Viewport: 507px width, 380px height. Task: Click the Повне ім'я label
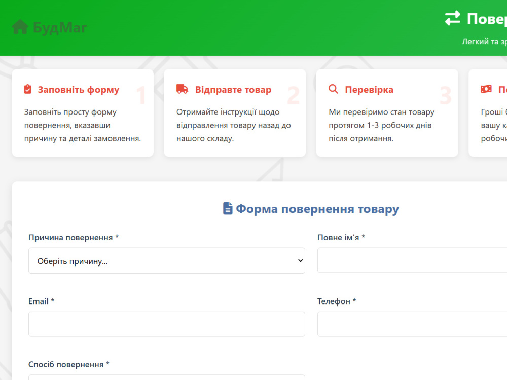pyautogui.click(x=341, y=237)
